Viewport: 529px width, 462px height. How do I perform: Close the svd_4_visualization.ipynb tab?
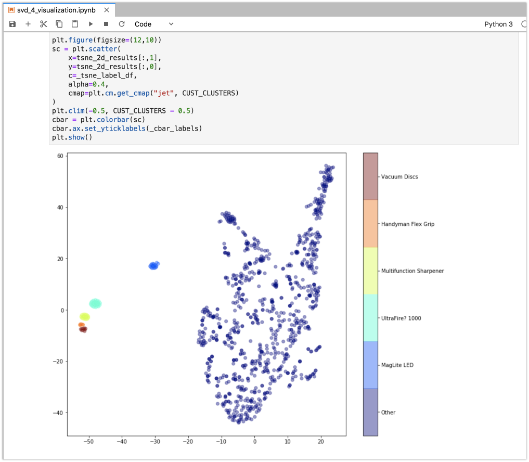108,9
